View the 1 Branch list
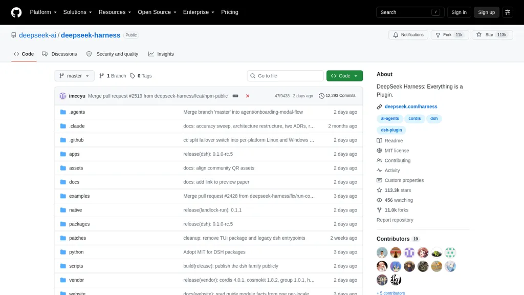The width and height of the screenshot is (524, 295). click(x=113, y=76)
